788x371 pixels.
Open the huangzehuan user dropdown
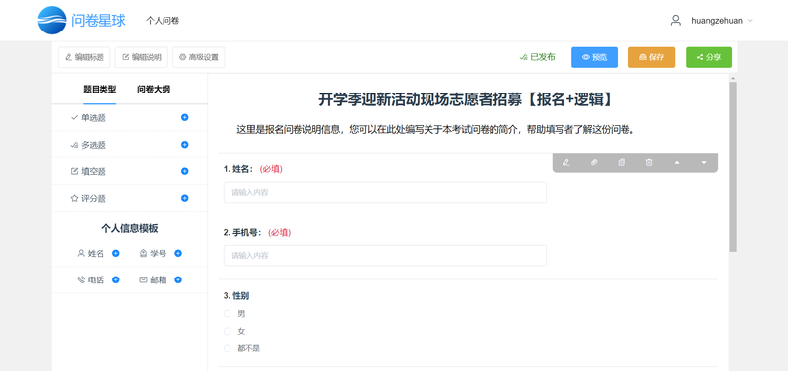(x=711, y=21)
